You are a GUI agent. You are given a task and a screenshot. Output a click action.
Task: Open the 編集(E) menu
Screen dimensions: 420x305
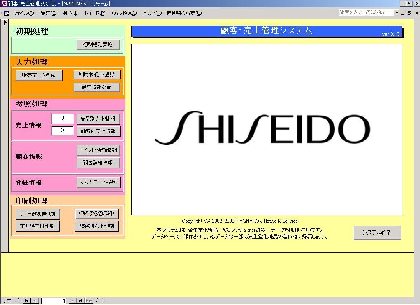pyautogui.click(x=49, y=13)
